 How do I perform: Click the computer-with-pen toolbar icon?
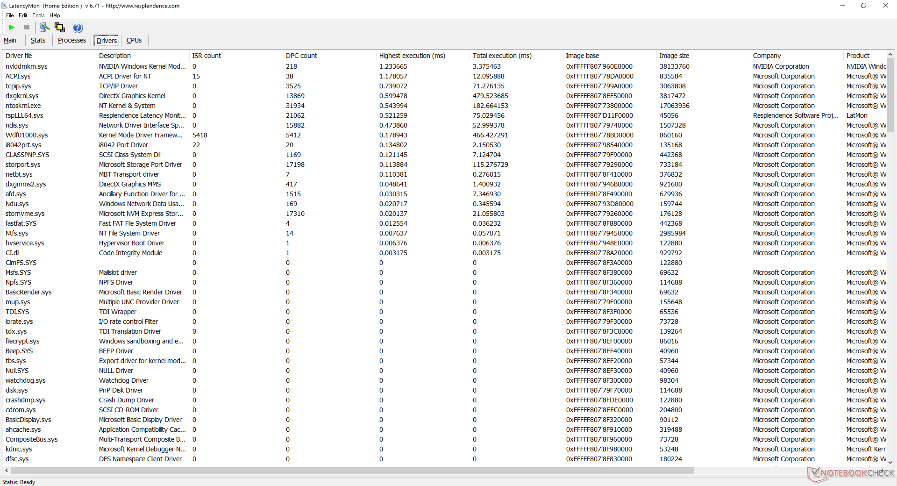tap(44, 28)
